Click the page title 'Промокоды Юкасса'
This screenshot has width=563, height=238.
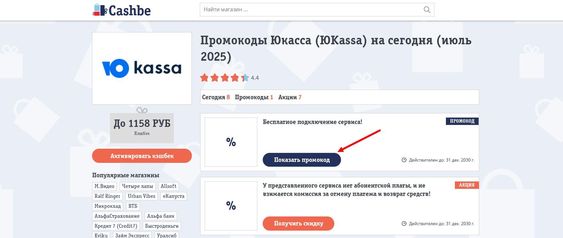point(336,48)
